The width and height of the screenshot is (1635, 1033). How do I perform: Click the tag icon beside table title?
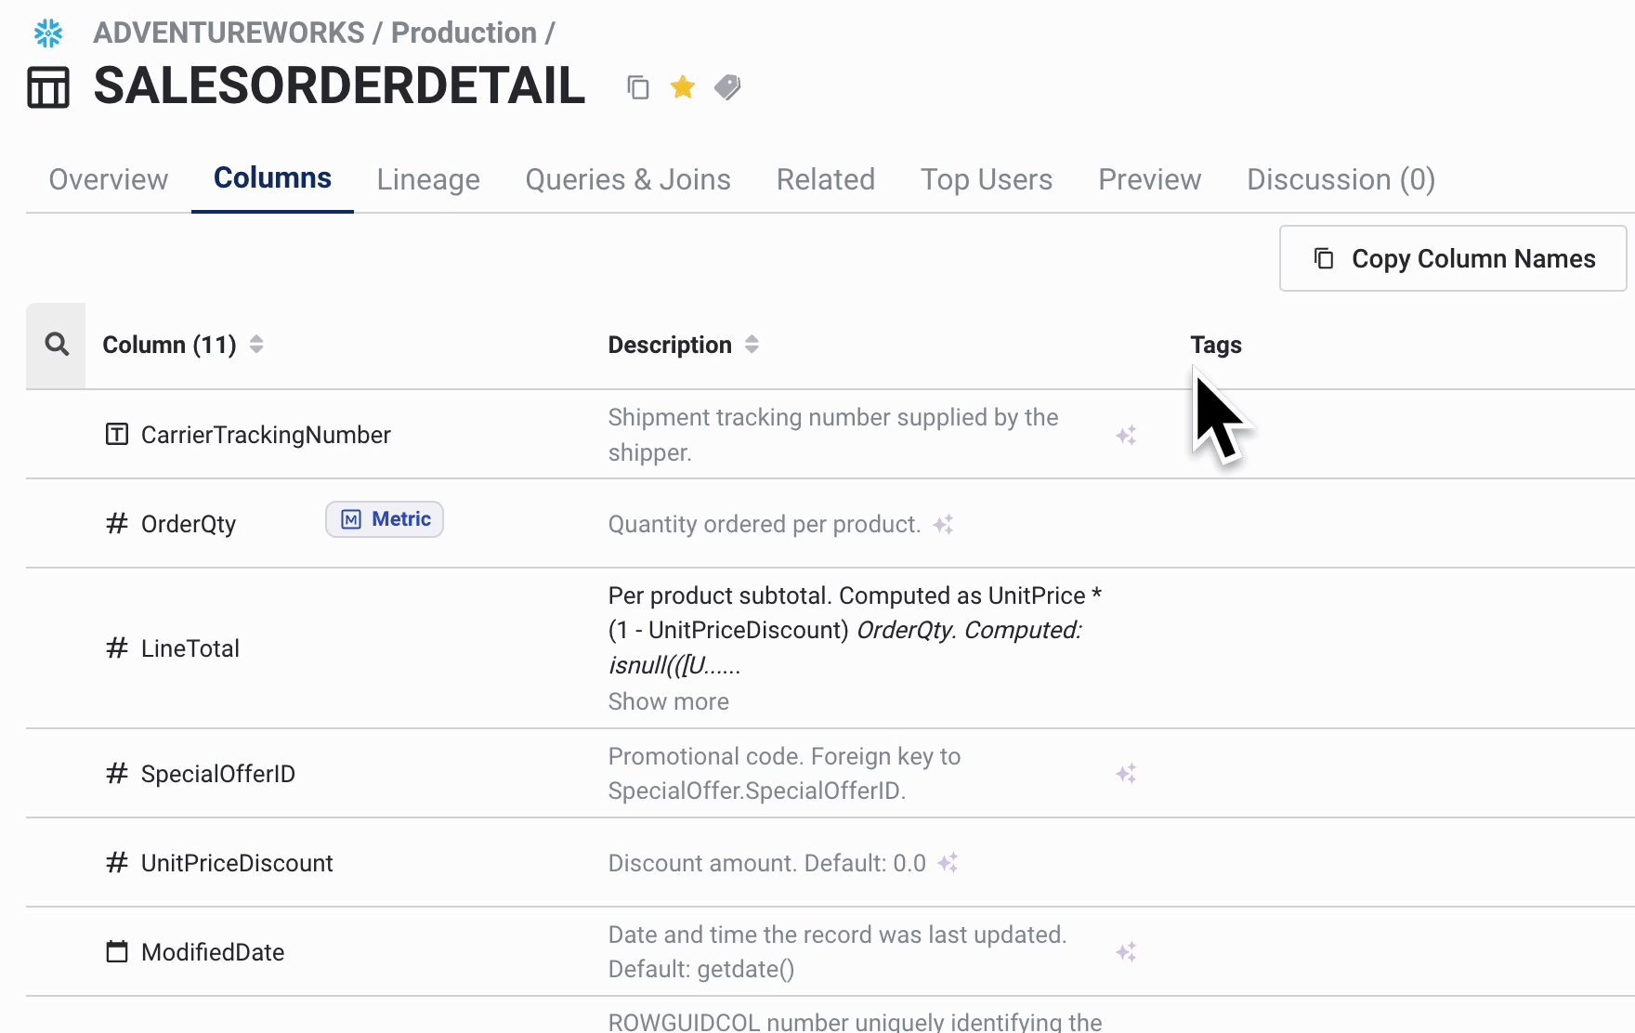(x=727, y=87)
